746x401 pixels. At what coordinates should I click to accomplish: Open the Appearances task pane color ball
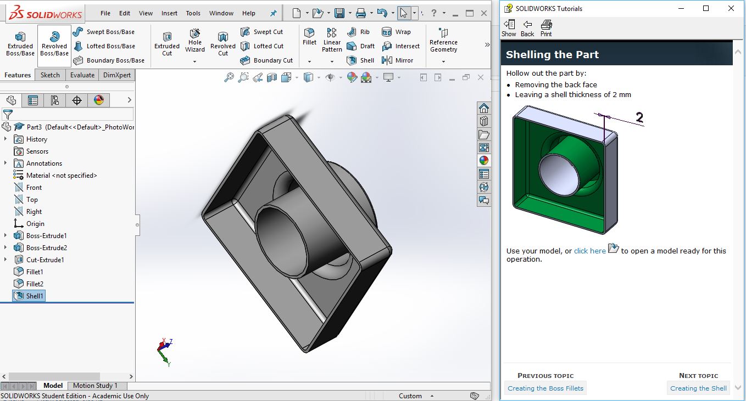click(x=484, y=161)
